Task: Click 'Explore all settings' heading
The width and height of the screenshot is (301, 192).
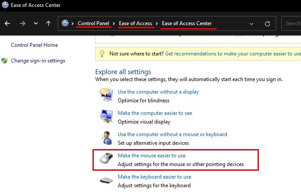Action: 123,72
